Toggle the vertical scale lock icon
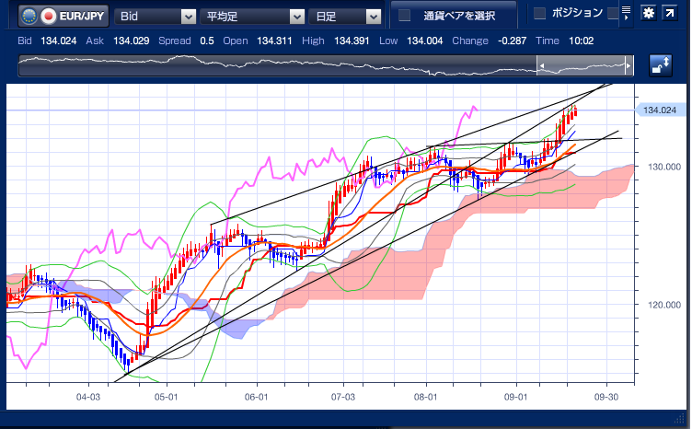The width and height of the screenshot is (692, 429). (x=661, y=65)
